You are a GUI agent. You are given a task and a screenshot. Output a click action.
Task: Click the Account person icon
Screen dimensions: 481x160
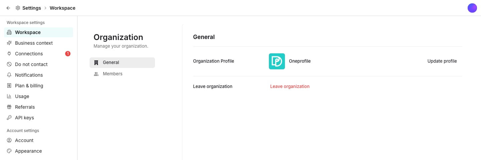[x=9, y=140]
